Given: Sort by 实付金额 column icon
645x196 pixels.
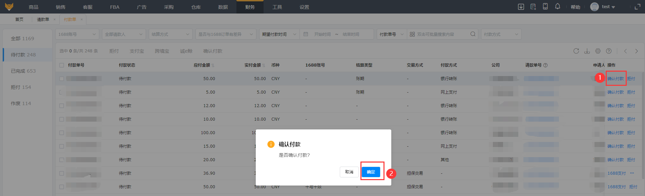Looking at the screenshot, I should coord(264,65).
